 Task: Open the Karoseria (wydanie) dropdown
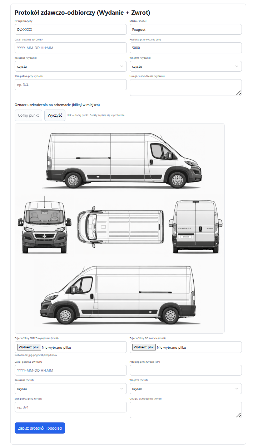tap(71, 66)
